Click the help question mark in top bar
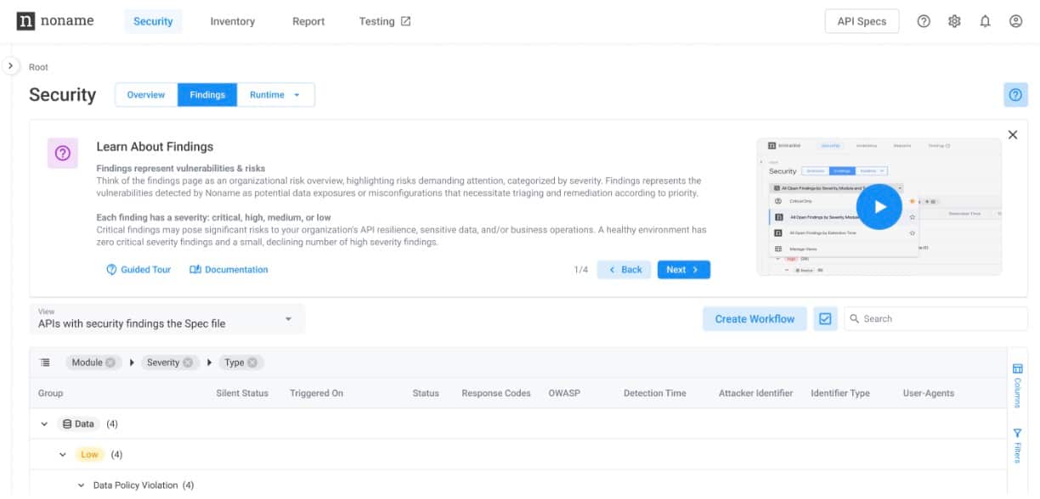Image resolution: width=1040 pixels, height=499 pixels. [x=924, y=21]
